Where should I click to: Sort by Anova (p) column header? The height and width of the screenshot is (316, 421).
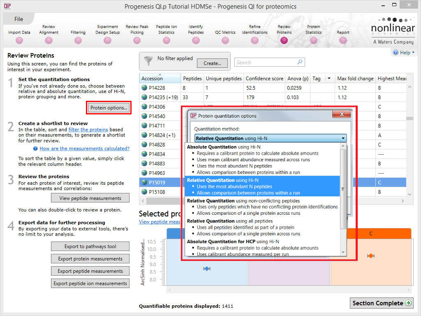tap(298, 79)
